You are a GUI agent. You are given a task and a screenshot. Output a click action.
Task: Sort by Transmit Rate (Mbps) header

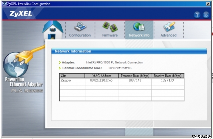click(135, 76)
